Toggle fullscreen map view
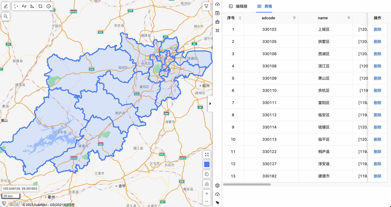 (207, 154)
